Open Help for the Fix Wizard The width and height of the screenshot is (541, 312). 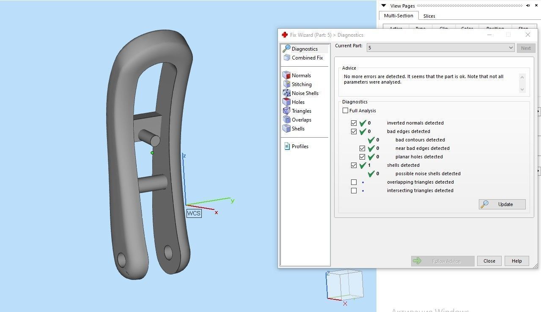pyautogui.click(x=517, y=261)
